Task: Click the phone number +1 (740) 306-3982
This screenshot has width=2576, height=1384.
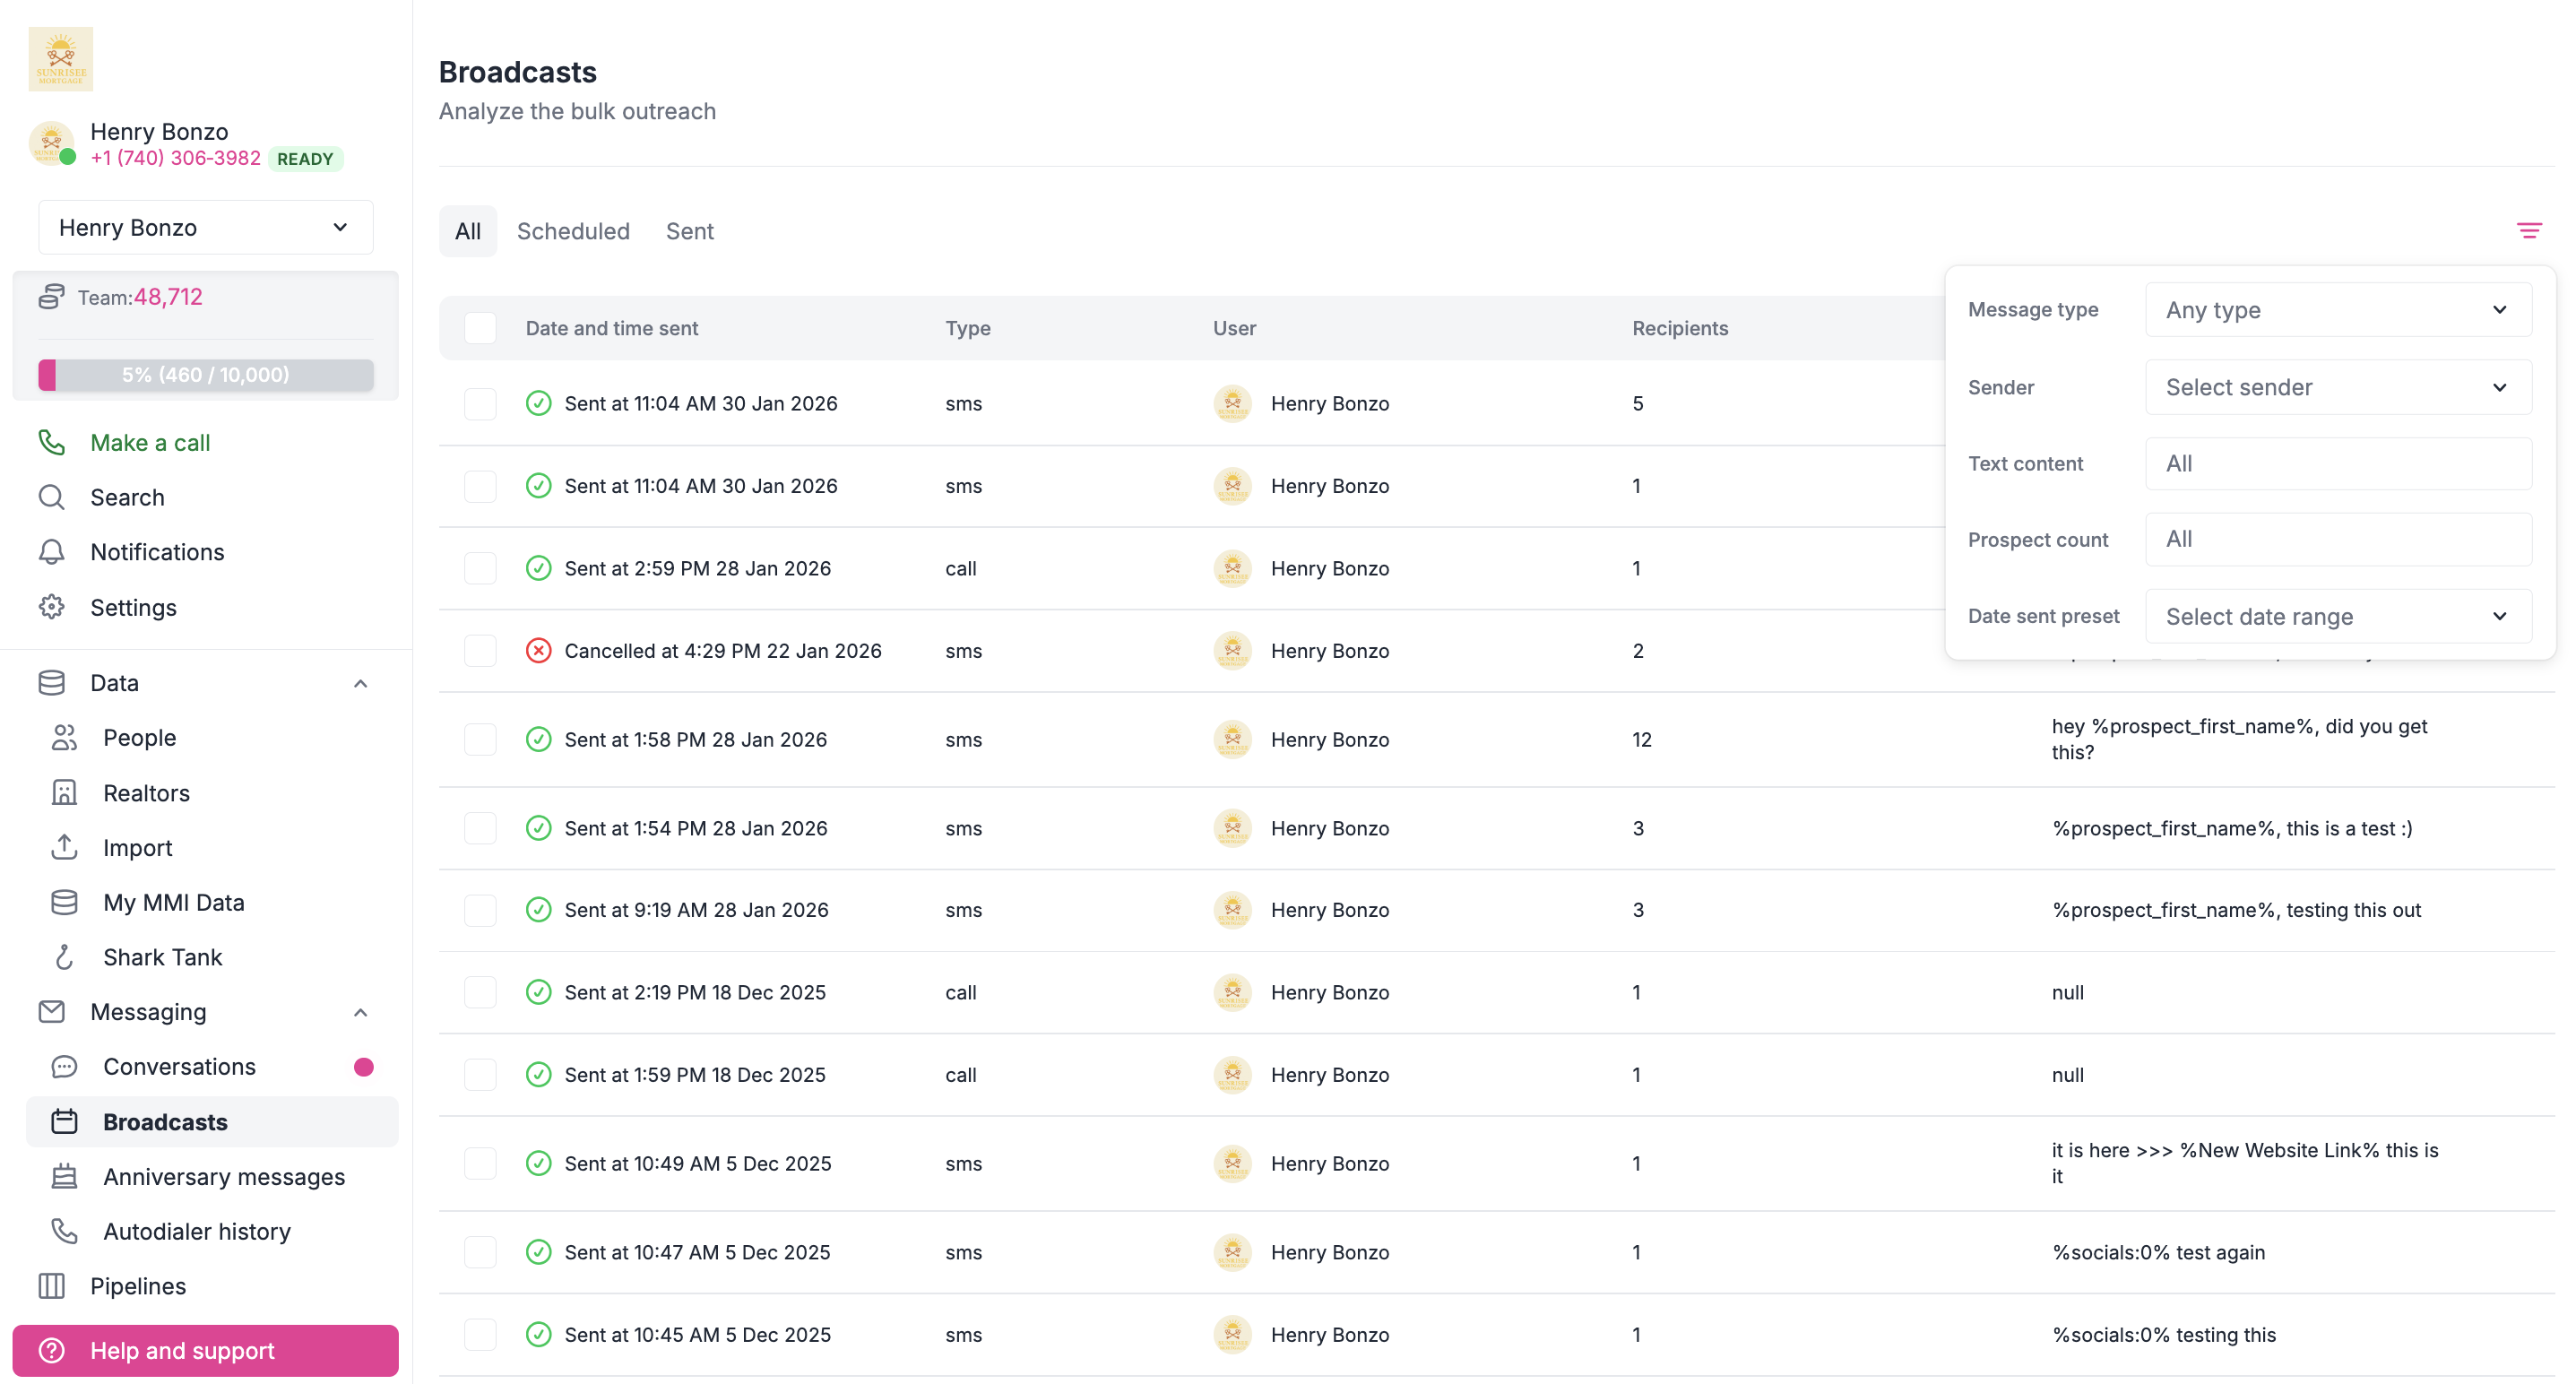Action: (175, 158)
